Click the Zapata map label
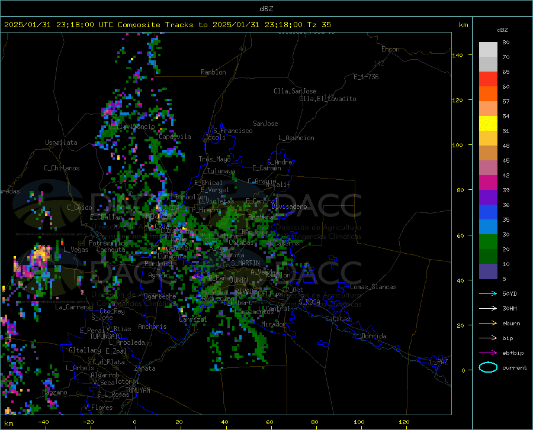The image size is (533, 430). point(145,368)
